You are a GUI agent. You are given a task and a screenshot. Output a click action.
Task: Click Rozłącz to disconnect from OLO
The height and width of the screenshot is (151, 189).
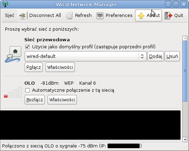(x=35, y=99)
